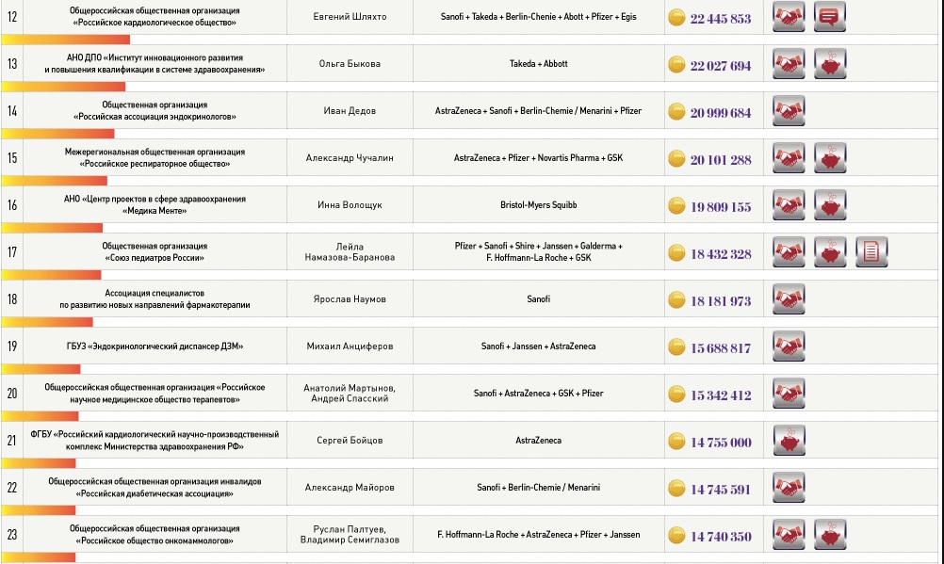Click the handshake icon in row 14

click(x=789, y=111)
